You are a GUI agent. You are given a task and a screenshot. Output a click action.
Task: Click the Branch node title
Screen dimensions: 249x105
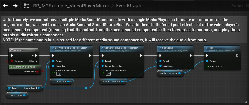pyautogui.click(x=23, y=50)
